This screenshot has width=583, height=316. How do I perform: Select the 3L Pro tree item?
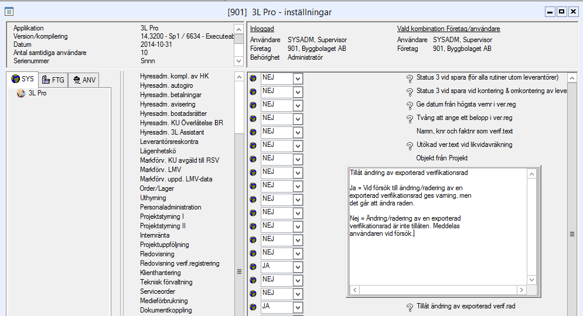point(37,93)
